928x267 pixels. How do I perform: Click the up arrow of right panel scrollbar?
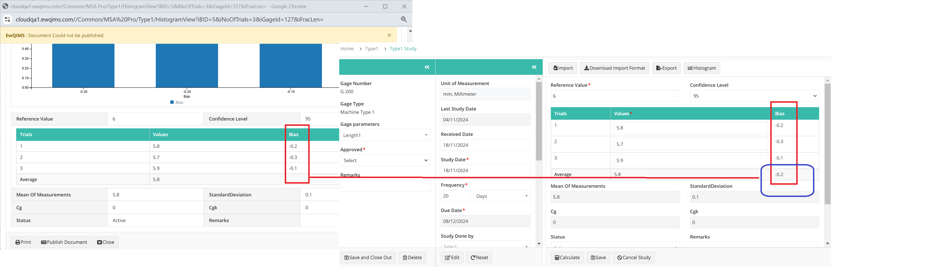point(827,80)
